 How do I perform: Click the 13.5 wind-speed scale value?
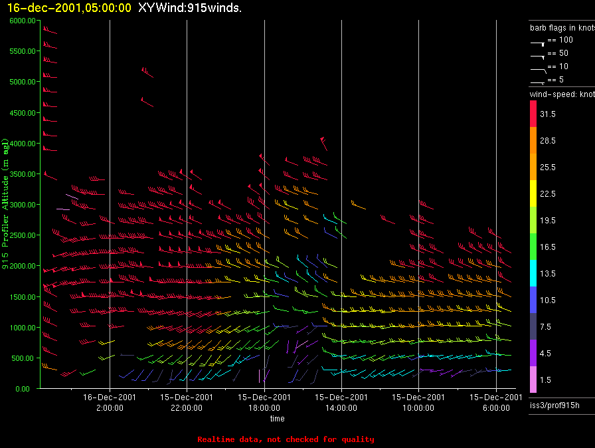[x=548, y=274]
